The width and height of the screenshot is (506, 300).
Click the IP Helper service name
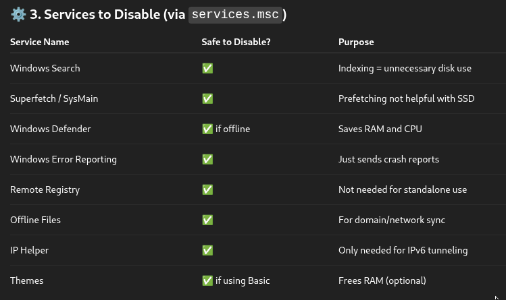(x=29, y=250)
